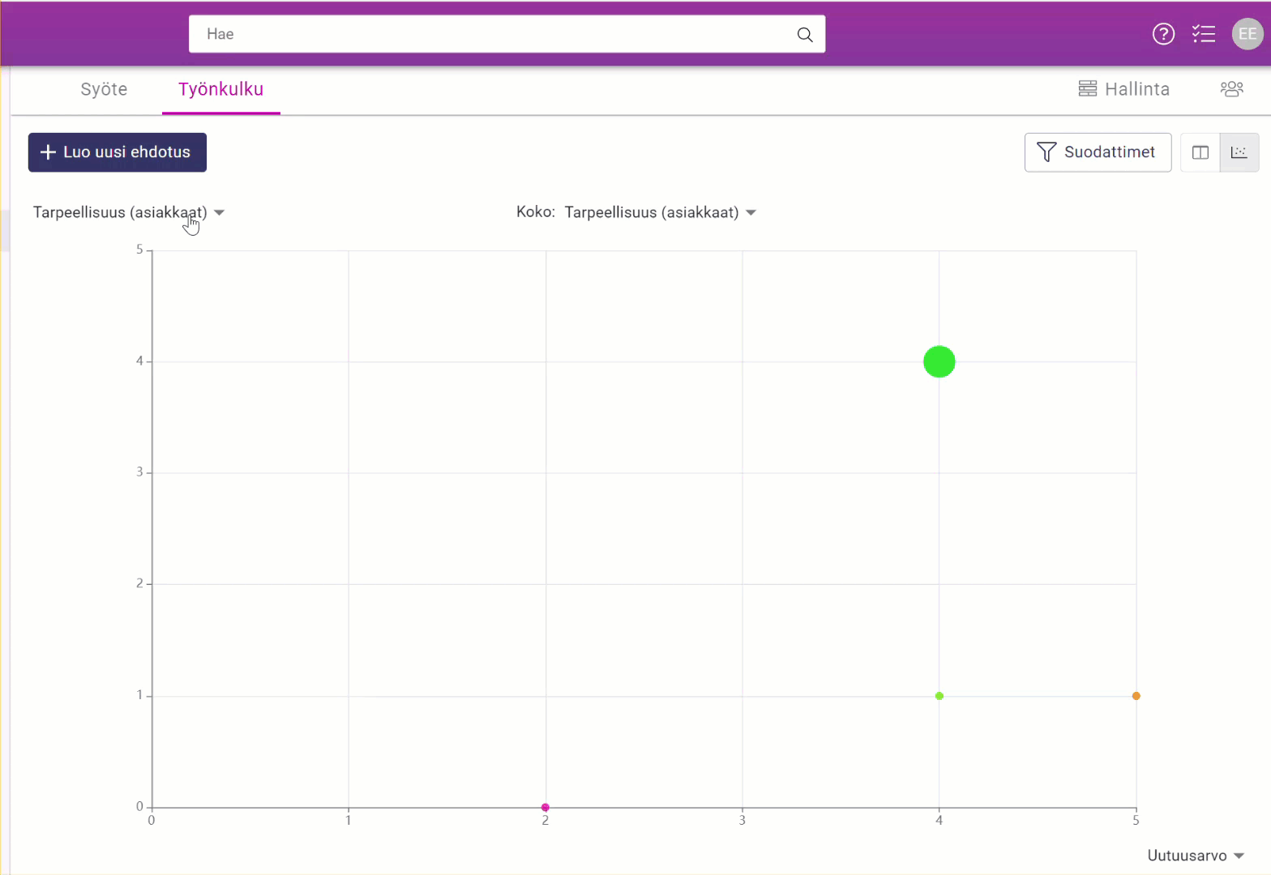The image size is (1271, 875).
Task: Open the EE user avatar menu
Action: [1247, 34]
